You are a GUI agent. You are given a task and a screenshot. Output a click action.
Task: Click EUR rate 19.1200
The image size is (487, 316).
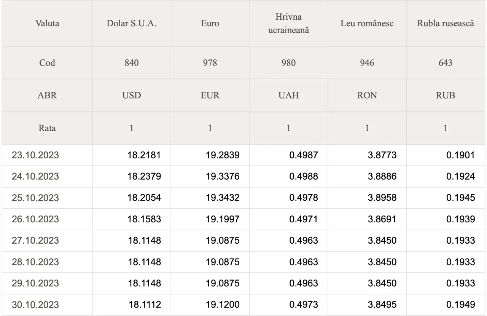coord(223,305)
